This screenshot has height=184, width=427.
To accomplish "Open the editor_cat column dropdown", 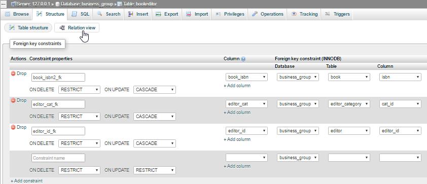I will pos(247,104).
